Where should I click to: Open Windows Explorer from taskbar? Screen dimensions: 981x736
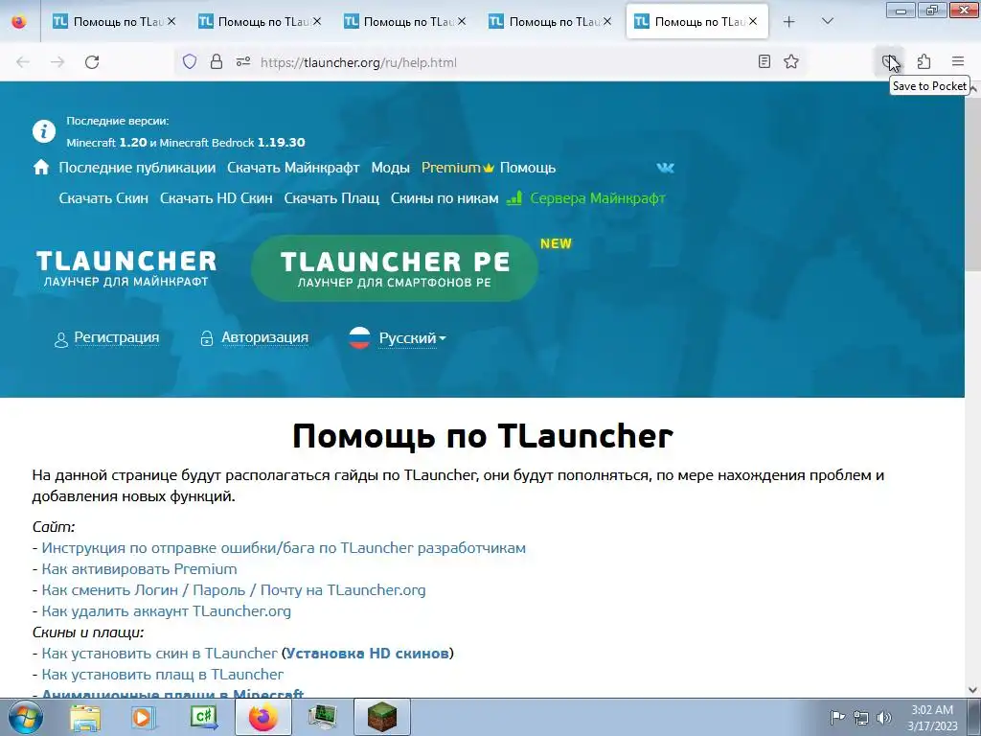85,717
